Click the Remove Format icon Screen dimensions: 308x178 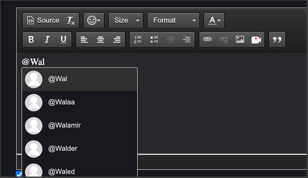pyautogui.click(x=71, y=21)
